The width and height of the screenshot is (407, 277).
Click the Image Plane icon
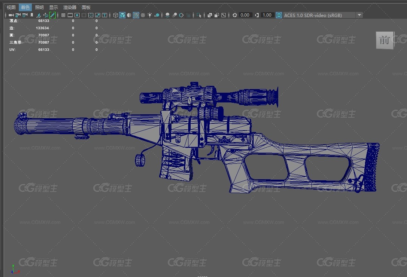point(39,15)
